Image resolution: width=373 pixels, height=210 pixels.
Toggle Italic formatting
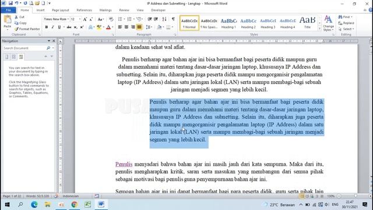click(x=52, y=27)
